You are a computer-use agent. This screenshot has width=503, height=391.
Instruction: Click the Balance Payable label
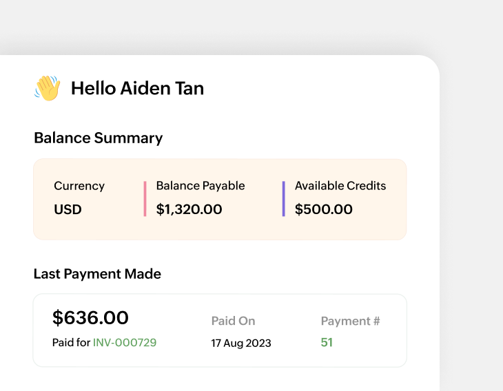click(x=201, y=186)
